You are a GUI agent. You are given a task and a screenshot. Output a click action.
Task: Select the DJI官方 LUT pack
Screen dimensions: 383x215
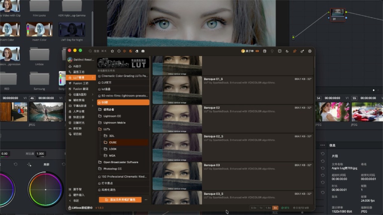click(x=123, y=83)
